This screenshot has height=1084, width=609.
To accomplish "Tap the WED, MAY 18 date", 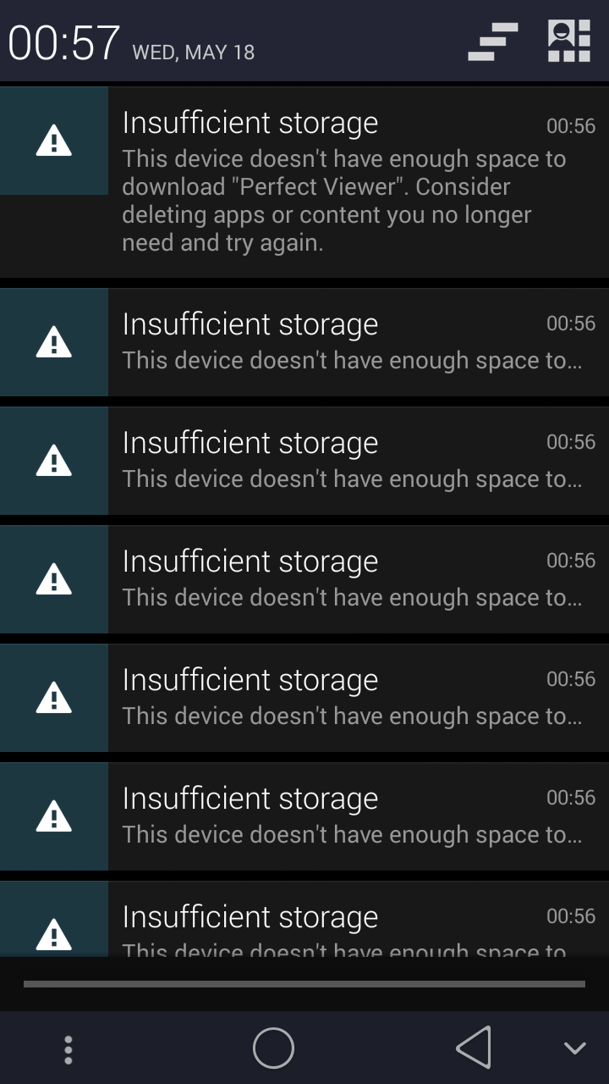I will point(194,53).
